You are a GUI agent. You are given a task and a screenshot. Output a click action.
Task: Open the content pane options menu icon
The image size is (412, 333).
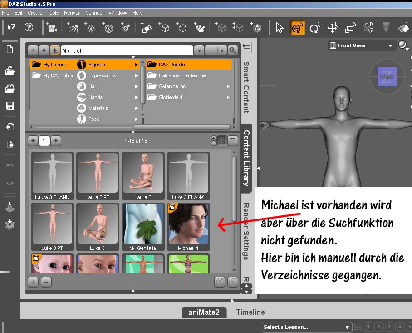[246, 47]
